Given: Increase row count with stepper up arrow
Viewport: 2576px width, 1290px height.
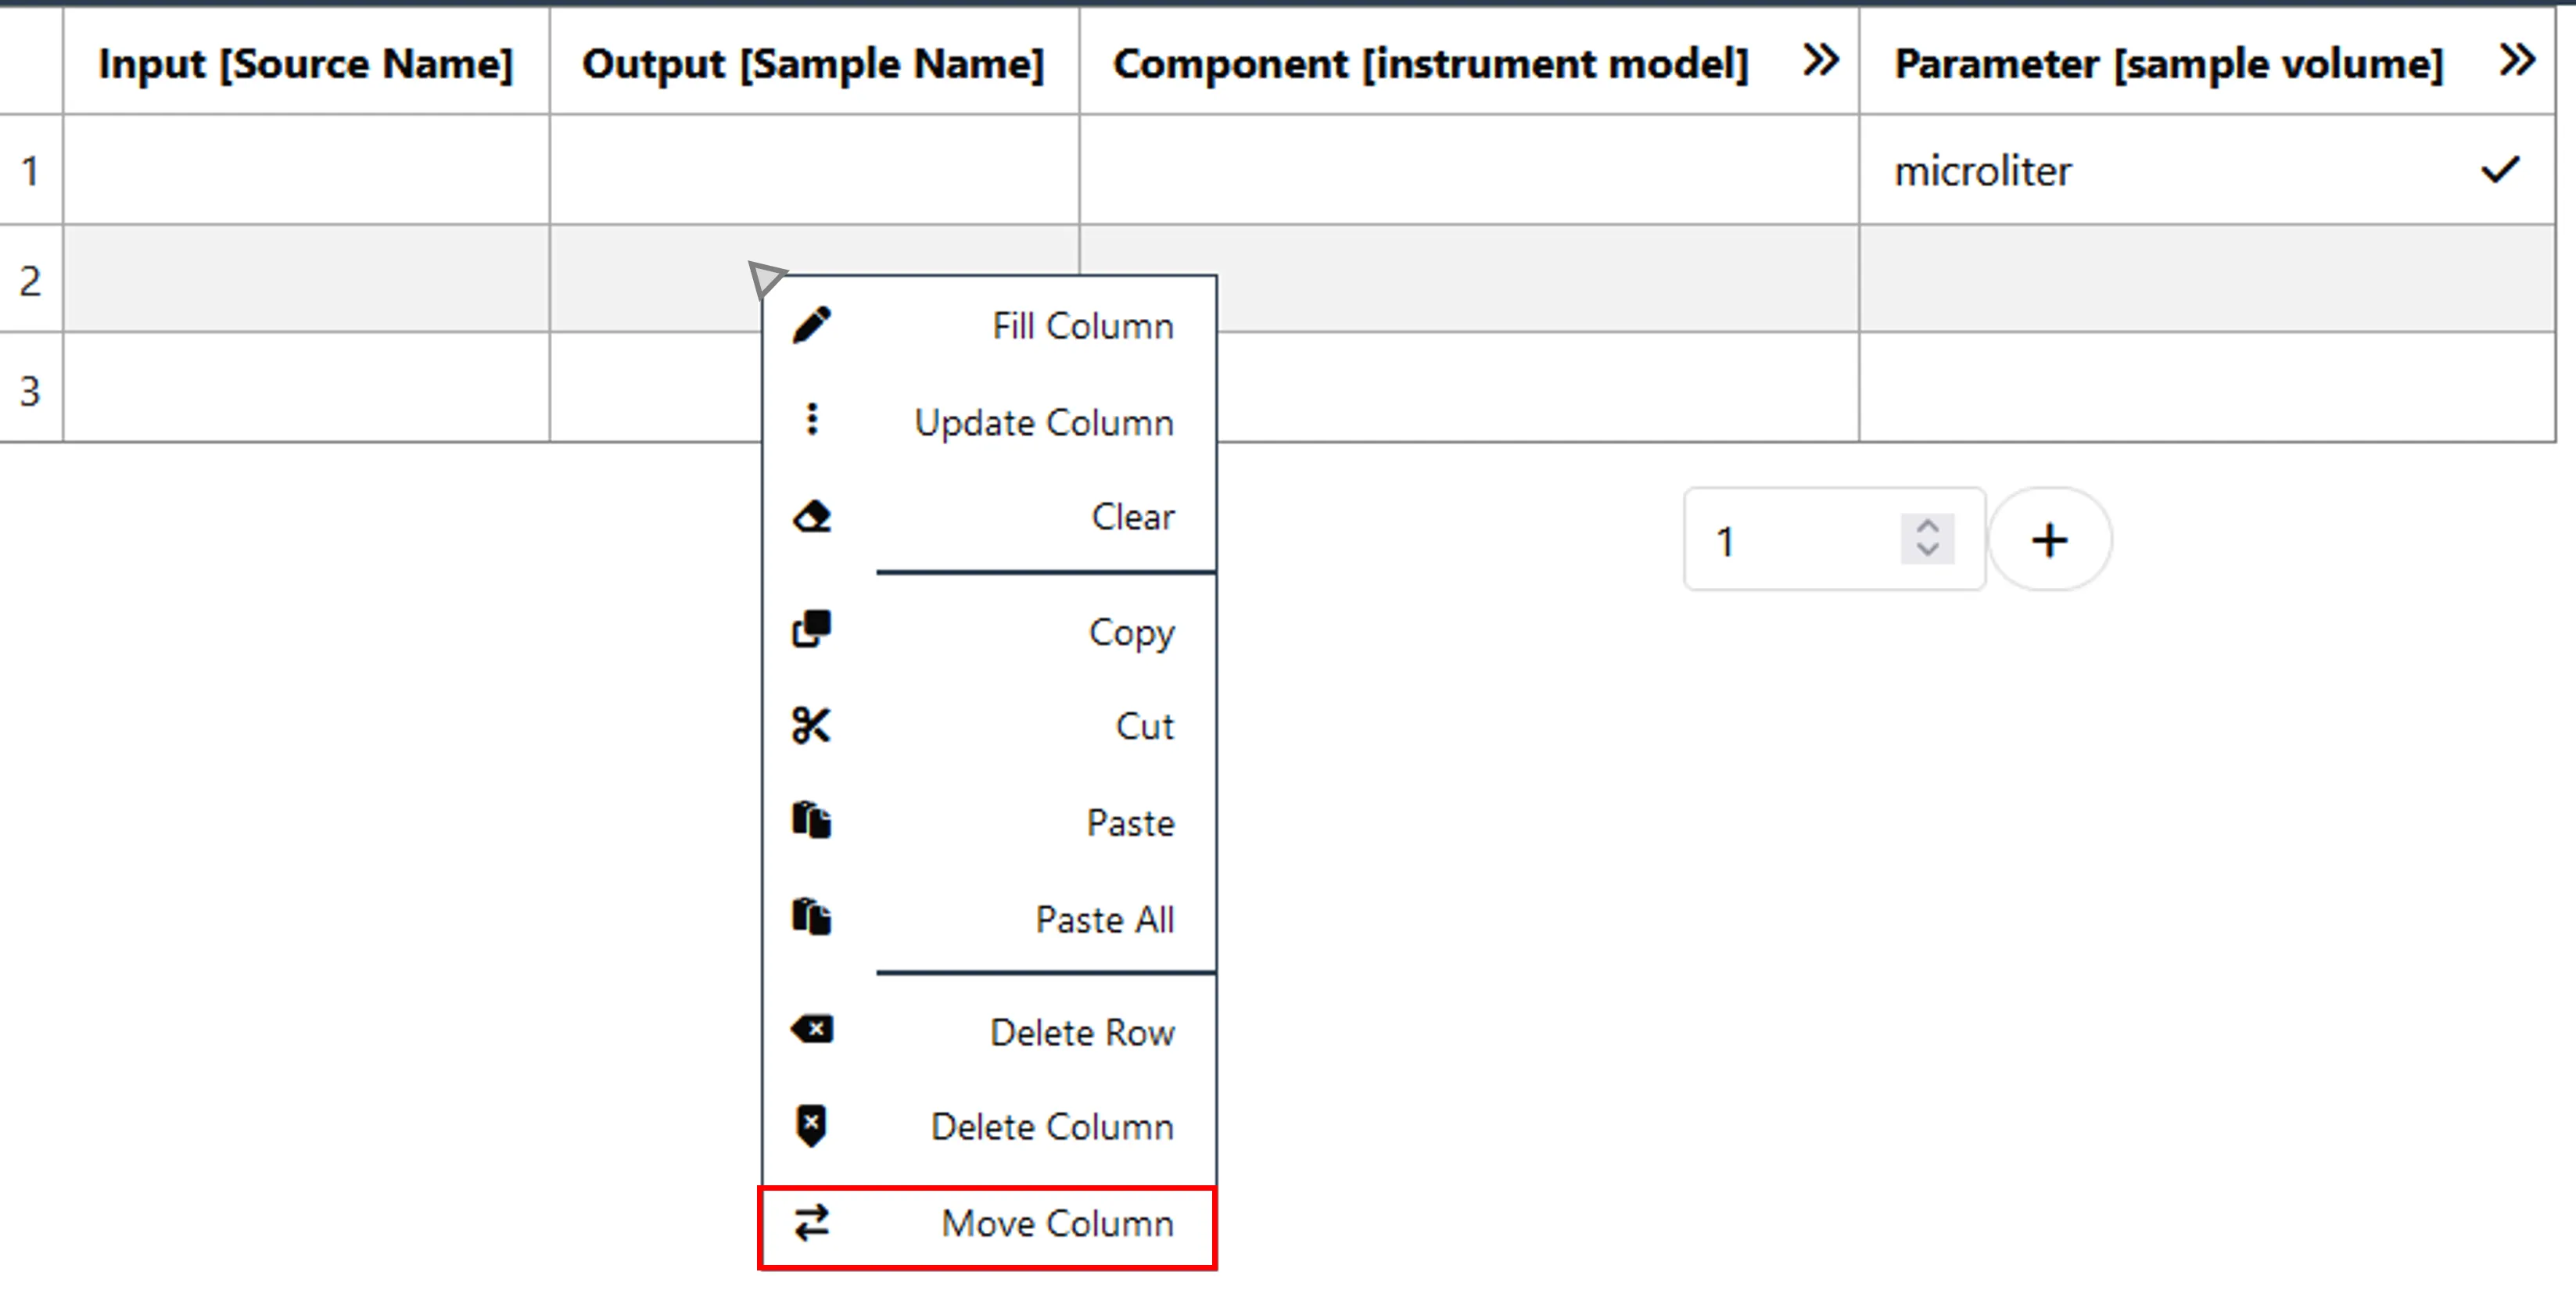Looking at the screenshot, I should [x=1928, y=528].
